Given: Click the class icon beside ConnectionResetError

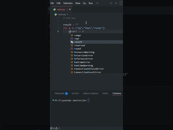Looking at the screenshot, I should coord(72,72).
